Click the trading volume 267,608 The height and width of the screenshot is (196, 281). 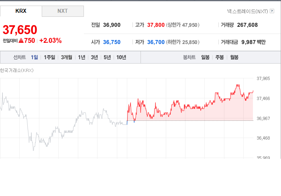[247, 25]
